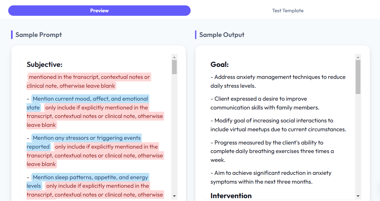Select the 'Mention any stressors or triggering events' chip
The width and height of the screenshot is (380, 201).
click(x=86, y=138)
